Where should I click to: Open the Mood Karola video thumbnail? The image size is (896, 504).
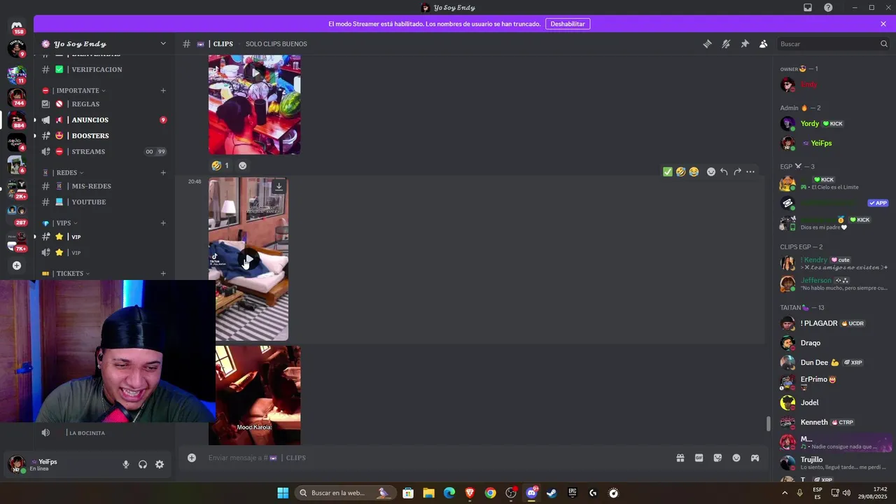[255, 395]
